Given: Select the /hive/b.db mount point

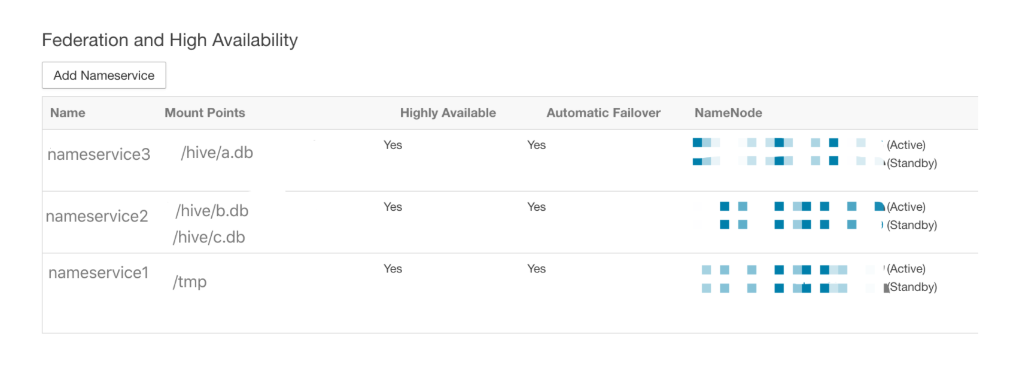Looking at the screenshot, I should pyautogui.click(x=212, y=211).
